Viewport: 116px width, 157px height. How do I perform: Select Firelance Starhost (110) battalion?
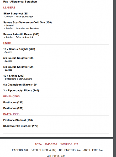click(18, 120)
